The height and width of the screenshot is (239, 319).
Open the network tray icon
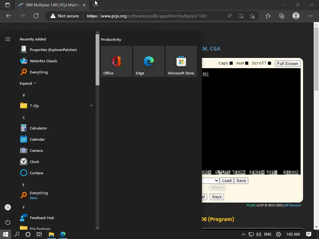[x=251, y=234]
